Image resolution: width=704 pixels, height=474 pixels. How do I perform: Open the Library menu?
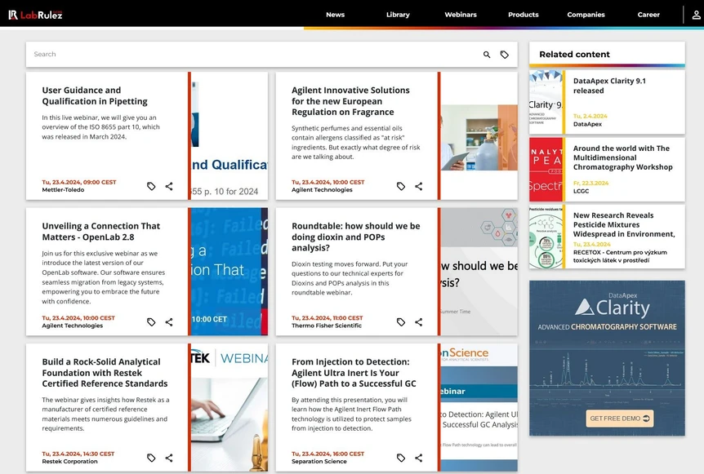(x=398, y=15)
